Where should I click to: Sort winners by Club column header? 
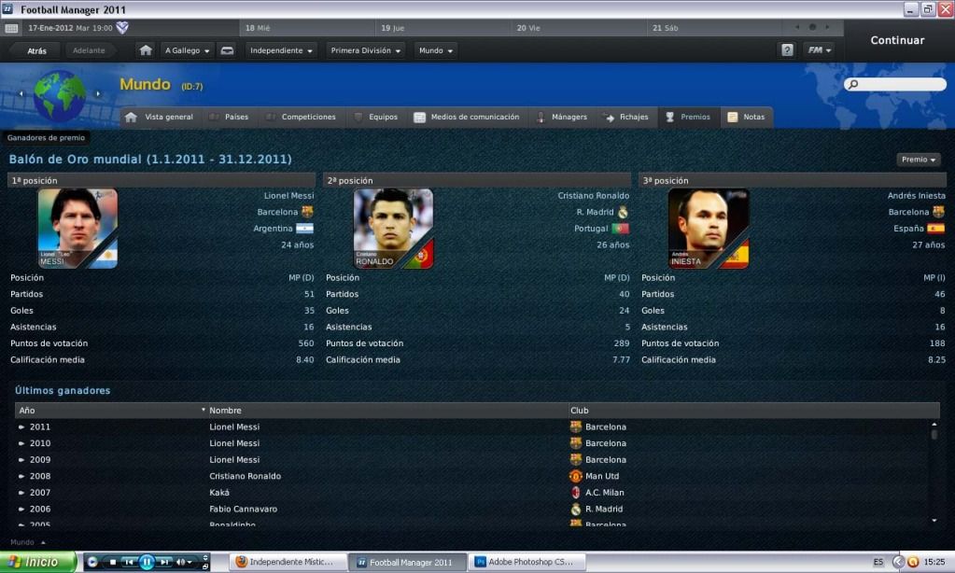pyautogui.click(x=754, y=411)
